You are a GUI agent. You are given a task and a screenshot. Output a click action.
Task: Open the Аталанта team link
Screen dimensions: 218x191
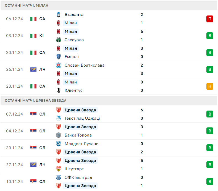coord(74,15)
